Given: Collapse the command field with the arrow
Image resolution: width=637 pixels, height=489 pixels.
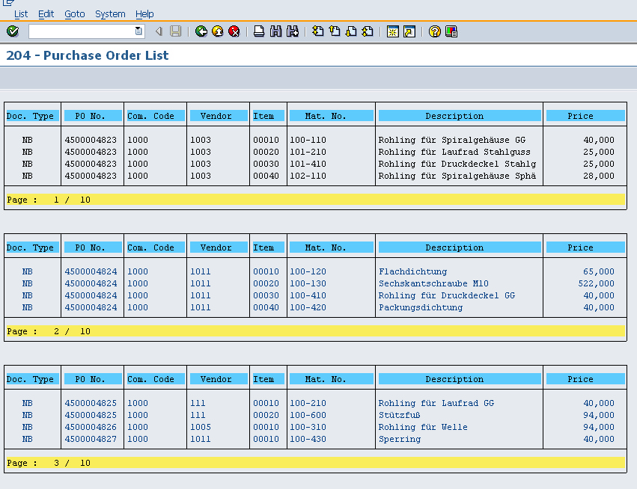Looking at the screenshot, I should (x=159, y=31).
